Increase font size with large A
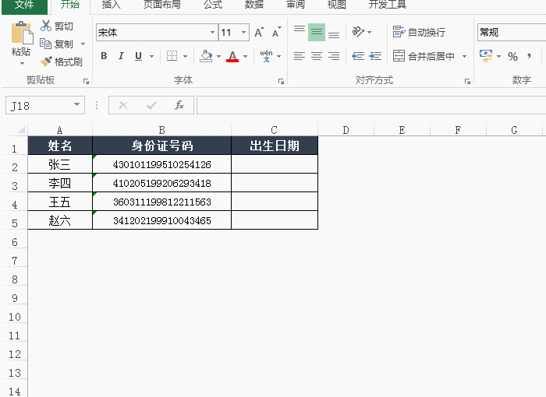 pyautogui.click(x=259, y=33)
